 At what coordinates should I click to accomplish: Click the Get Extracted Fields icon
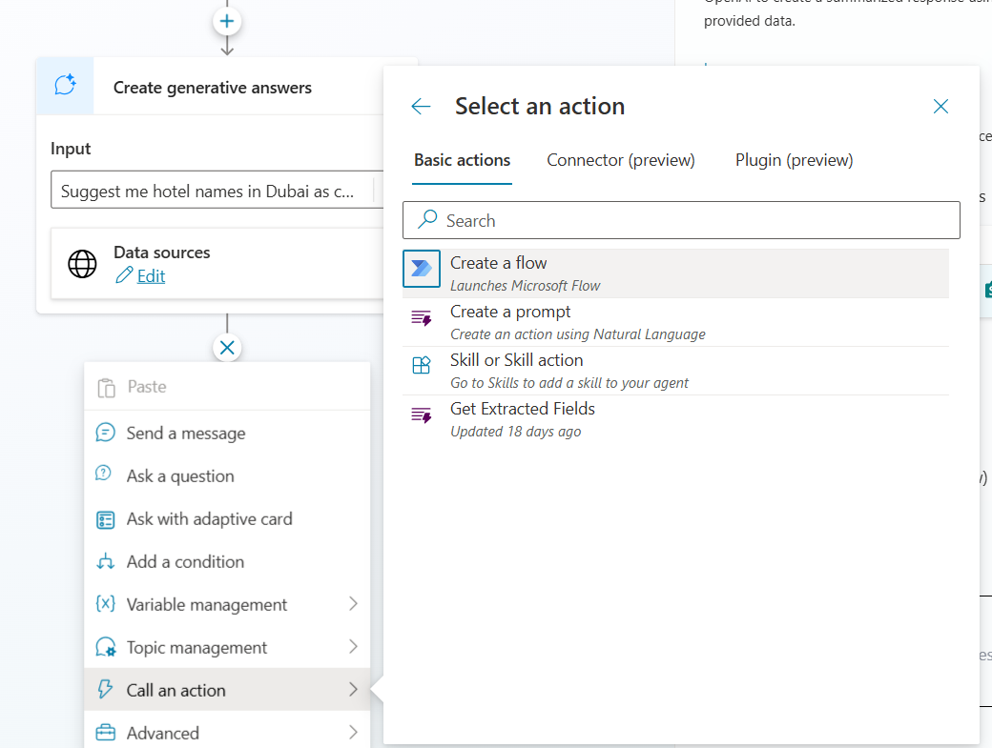click(x=422, y=415)
